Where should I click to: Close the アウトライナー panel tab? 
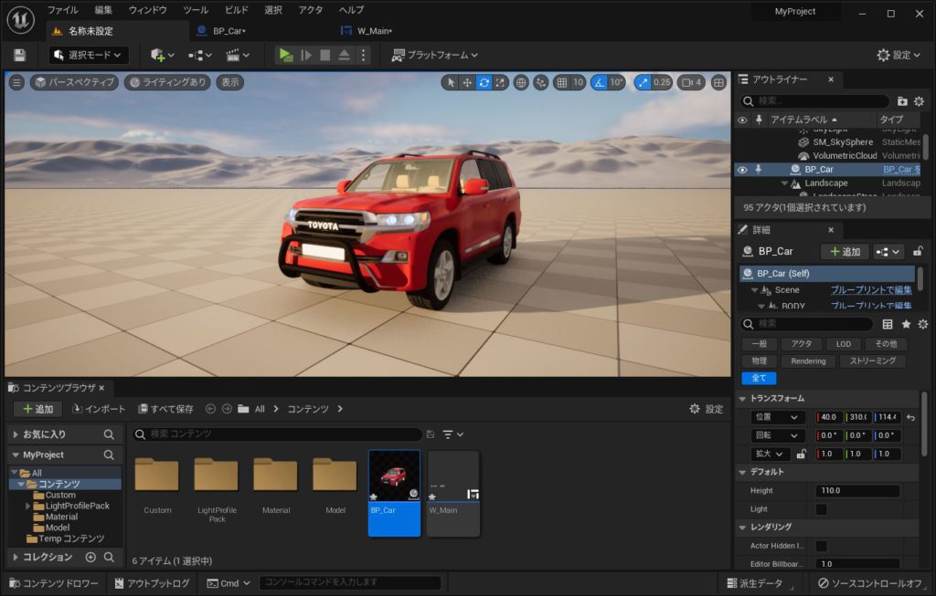tap(831, 79)
